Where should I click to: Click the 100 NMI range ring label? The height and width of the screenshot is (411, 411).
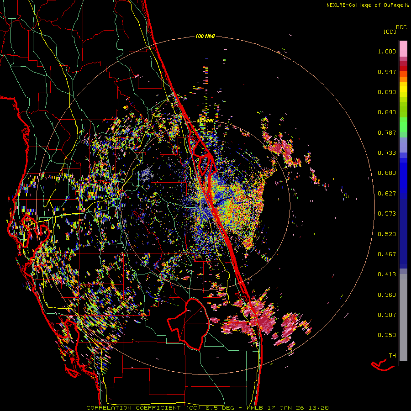(205, 36)
